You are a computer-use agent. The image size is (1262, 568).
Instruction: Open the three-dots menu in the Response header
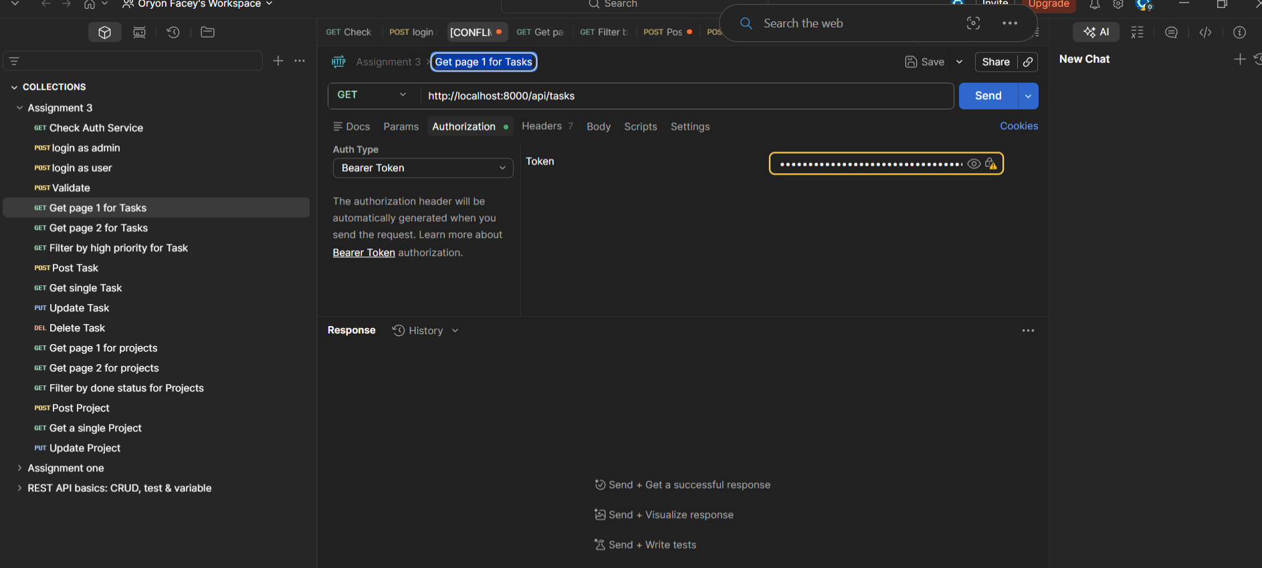(x=1028, y=331)
